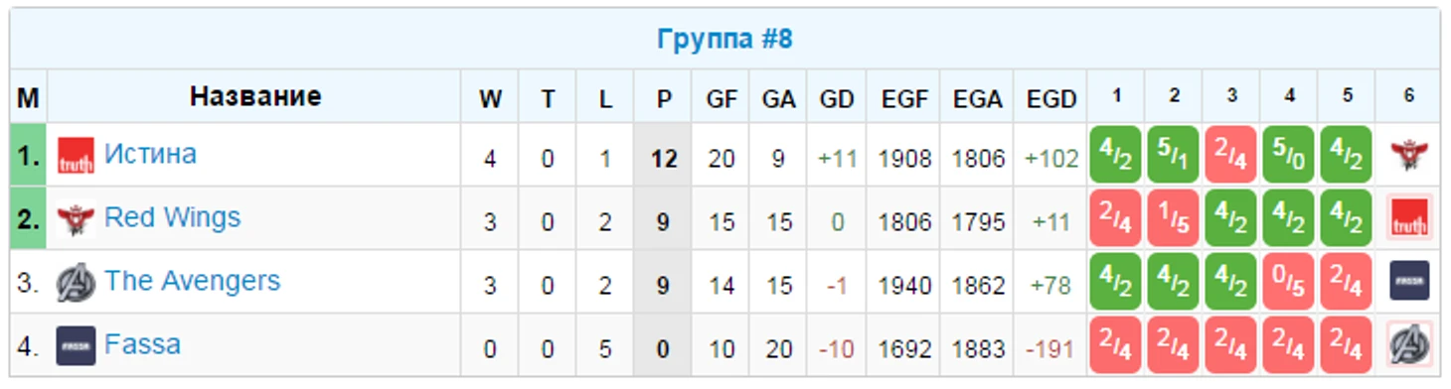Click Fassa logo in The Avengers' column 6
This screenshot has width=1451, height=389.
pyautogui.click(x=1409, y=282)
